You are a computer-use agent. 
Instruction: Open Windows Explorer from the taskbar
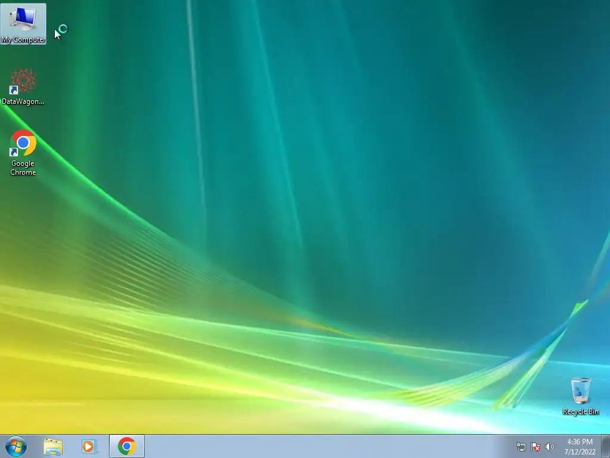(x=53, y=447)
